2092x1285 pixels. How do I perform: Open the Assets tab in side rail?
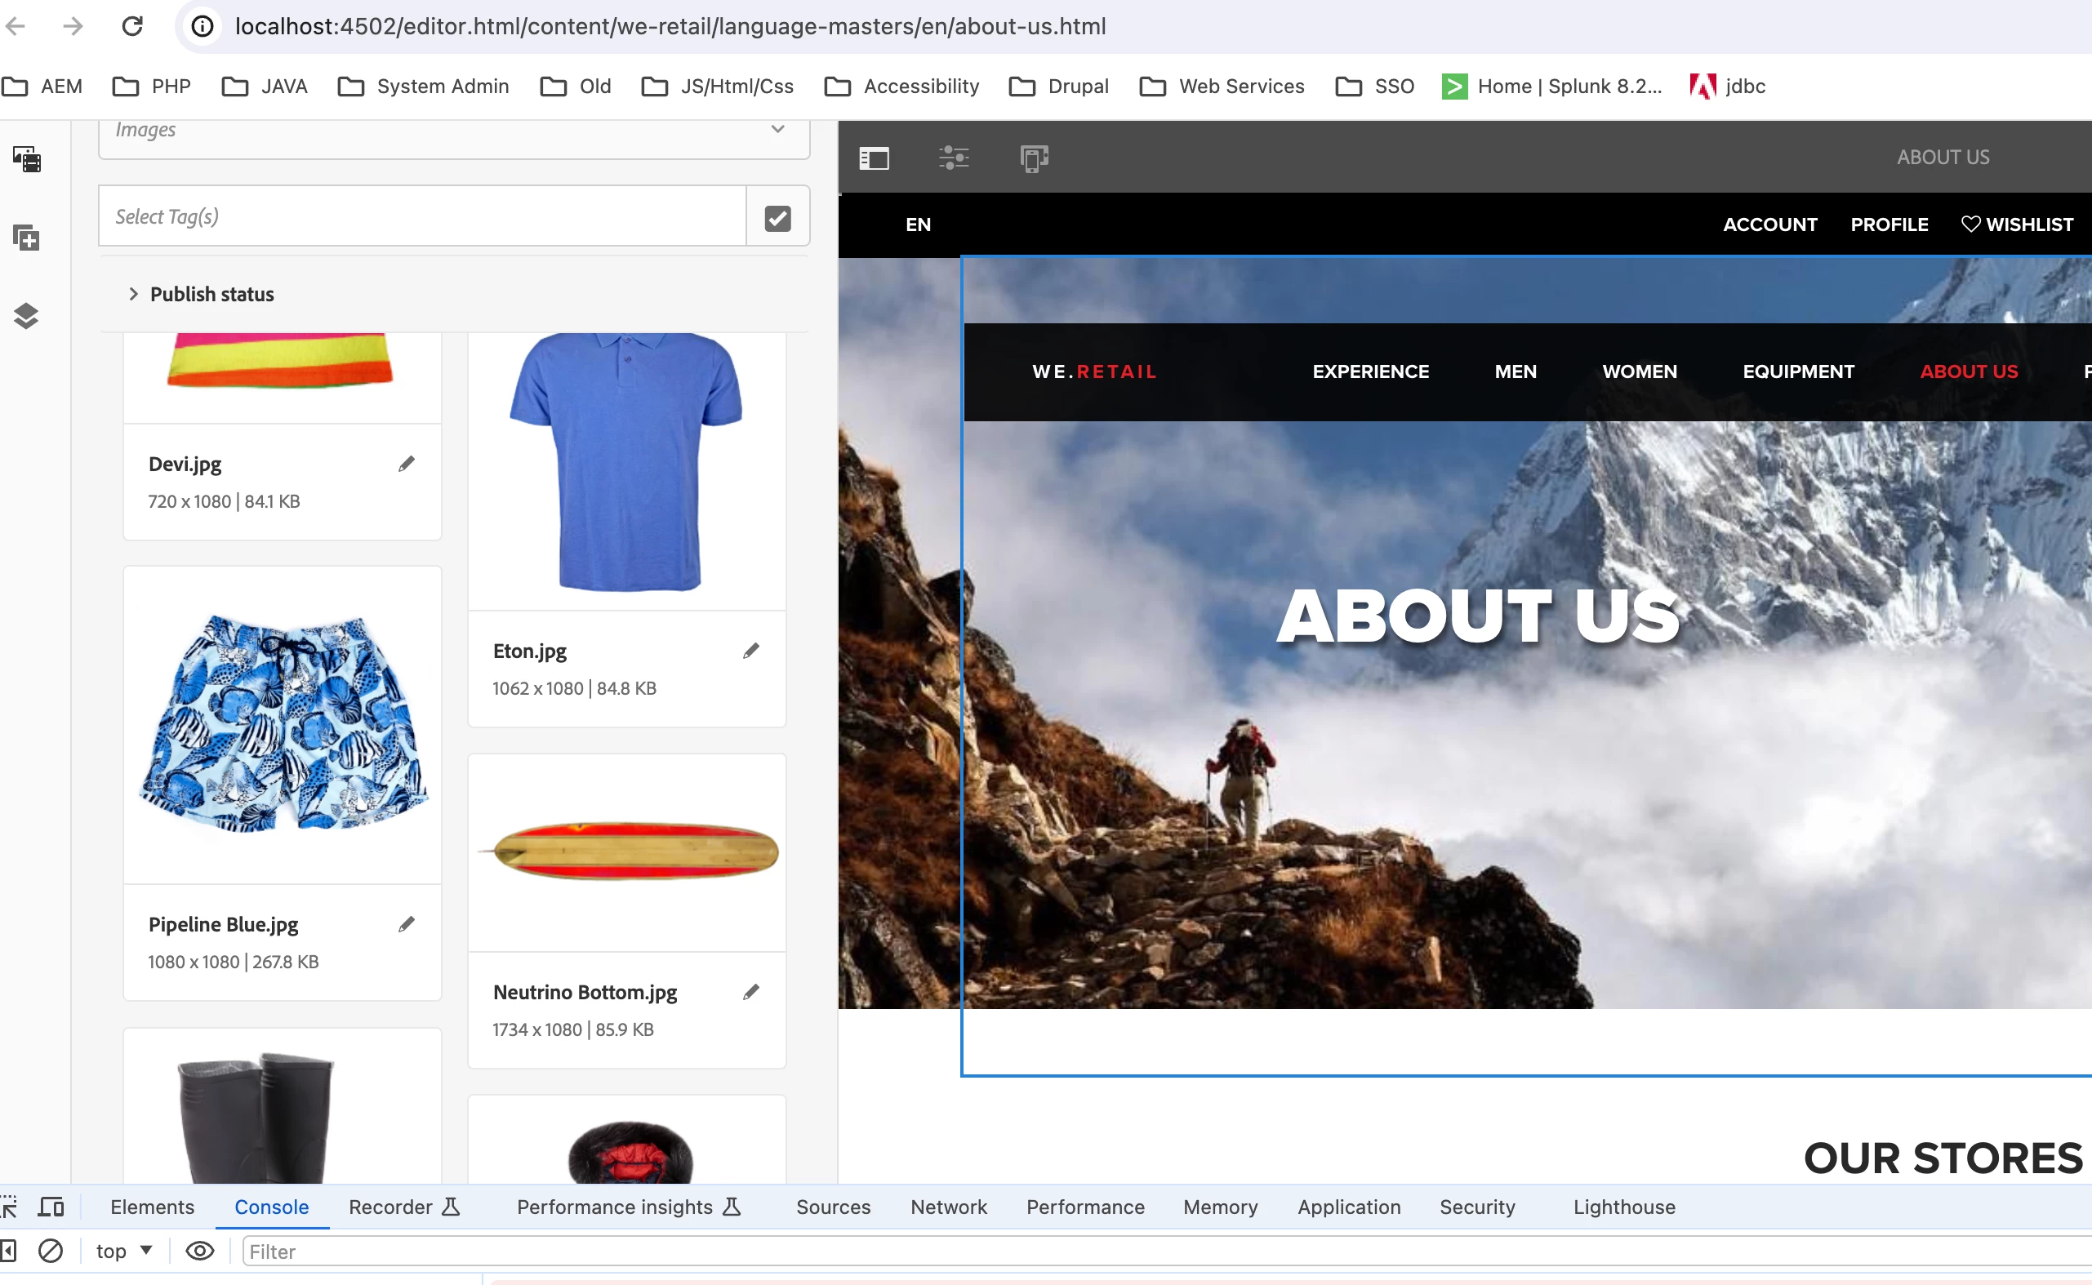click(x=26, y=159)
